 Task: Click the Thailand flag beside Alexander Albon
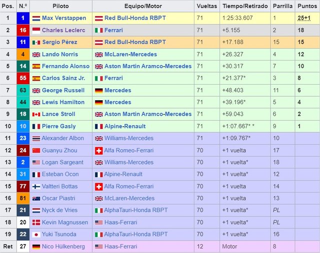click(36, 138)
